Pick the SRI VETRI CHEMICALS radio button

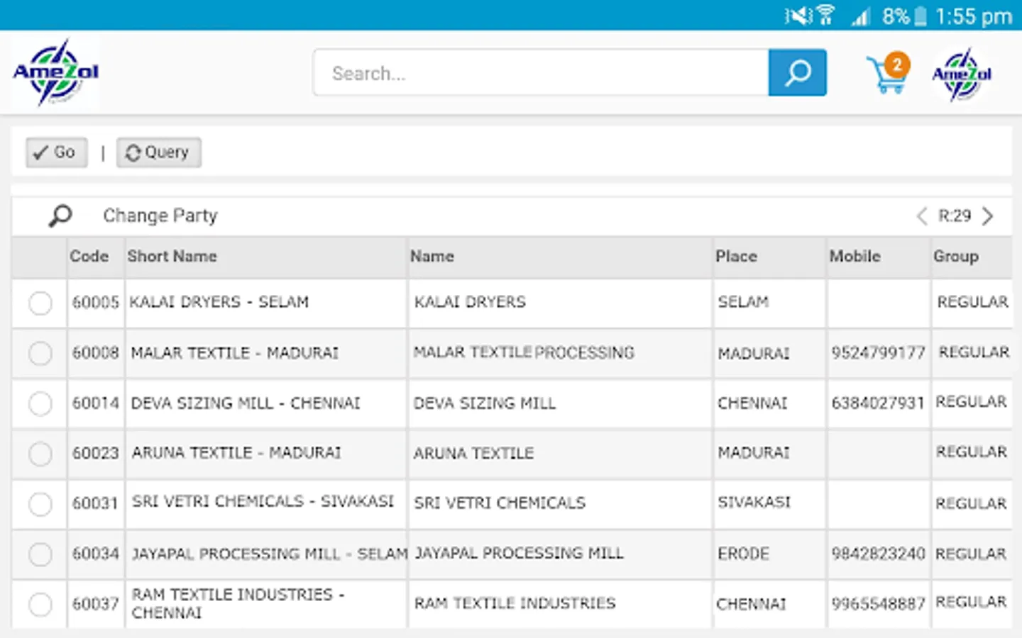(40, 504)
